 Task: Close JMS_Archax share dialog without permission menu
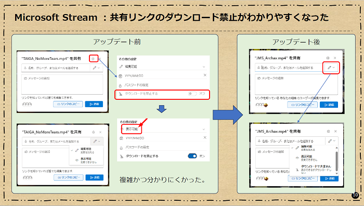coord(335,58)
